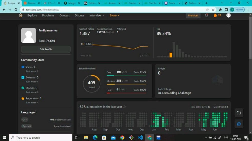Click the blue Views eye icon

pyautogui.click(x=23, y=67)
